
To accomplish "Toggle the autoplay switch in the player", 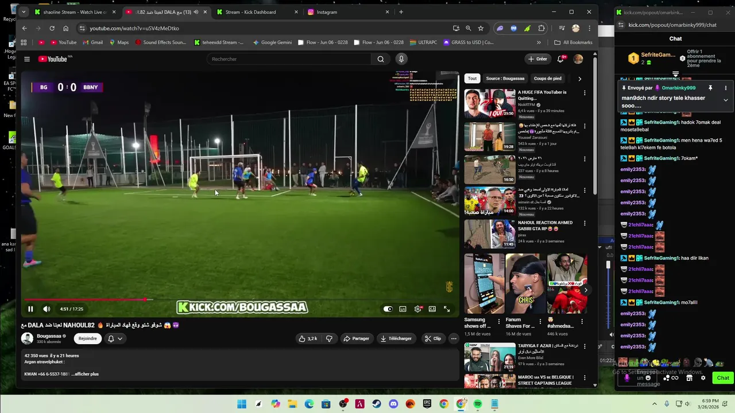I will [x=388, y=309].
